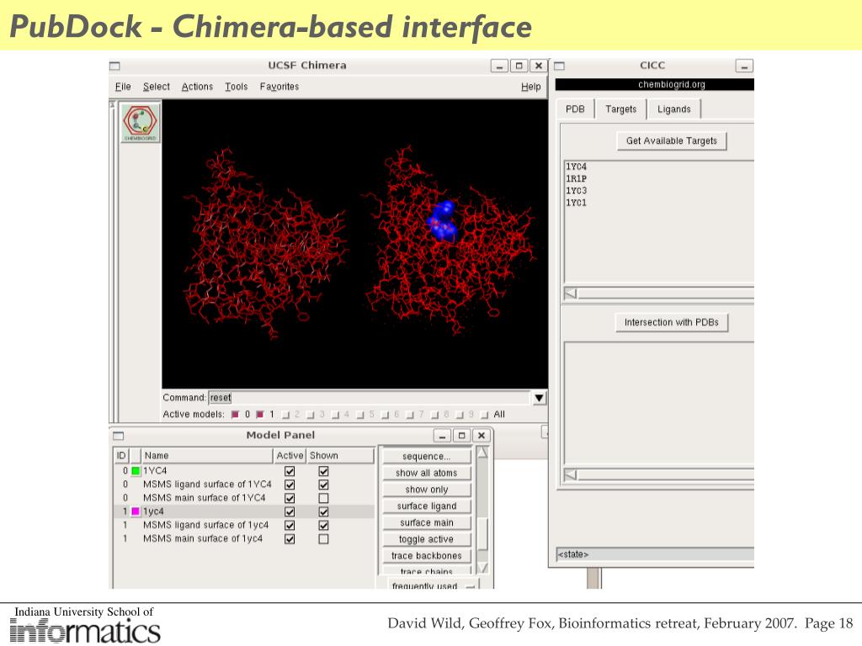Open the File menu in Chimera
Viewport: 862px width, 646px height.
pyautogui.click(x=123, y=87)
